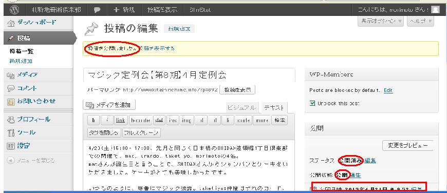Toggle the Unblock this post checkbox
The height and width of the screenshot is (193, 447).
click(312, 103)
